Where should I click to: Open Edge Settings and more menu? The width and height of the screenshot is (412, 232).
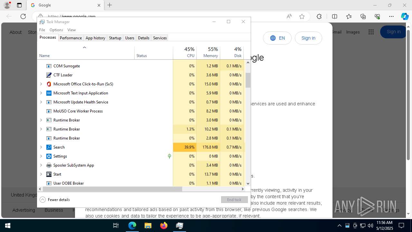(x=391, y=16)
